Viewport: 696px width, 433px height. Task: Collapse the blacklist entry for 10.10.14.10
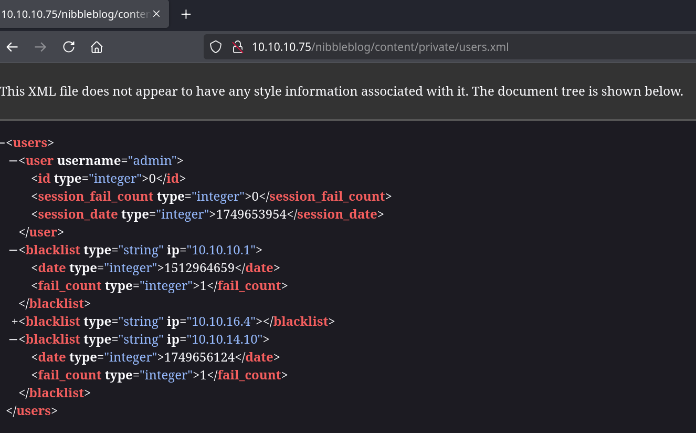click(x=13, y=339)
